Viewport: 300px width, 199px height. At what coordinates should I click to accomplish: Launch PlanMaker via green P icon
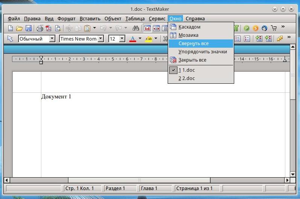click(x=247, y=28)
